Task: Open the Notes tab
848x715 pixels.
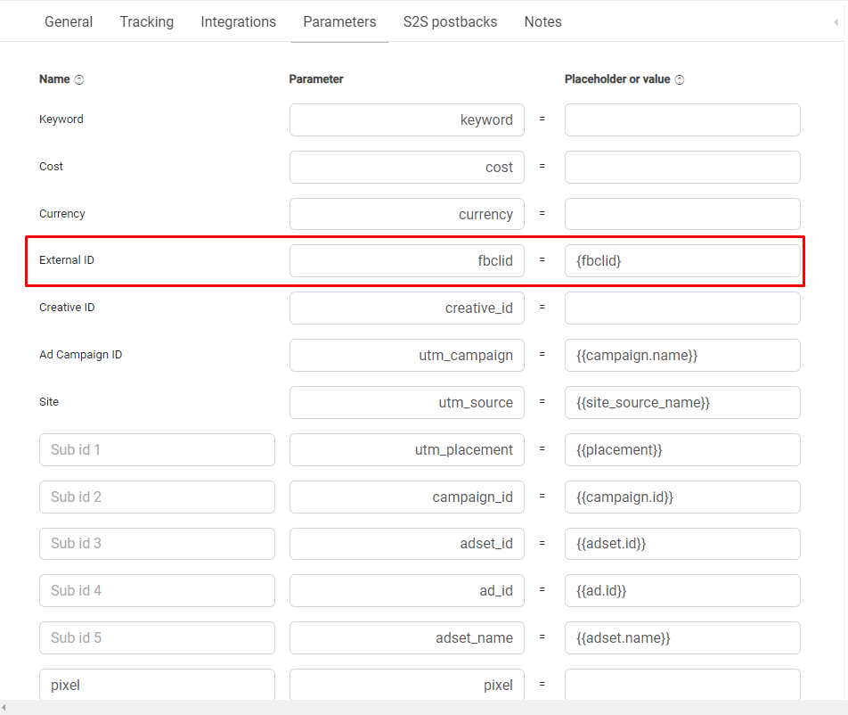Action: click(543, 21)
